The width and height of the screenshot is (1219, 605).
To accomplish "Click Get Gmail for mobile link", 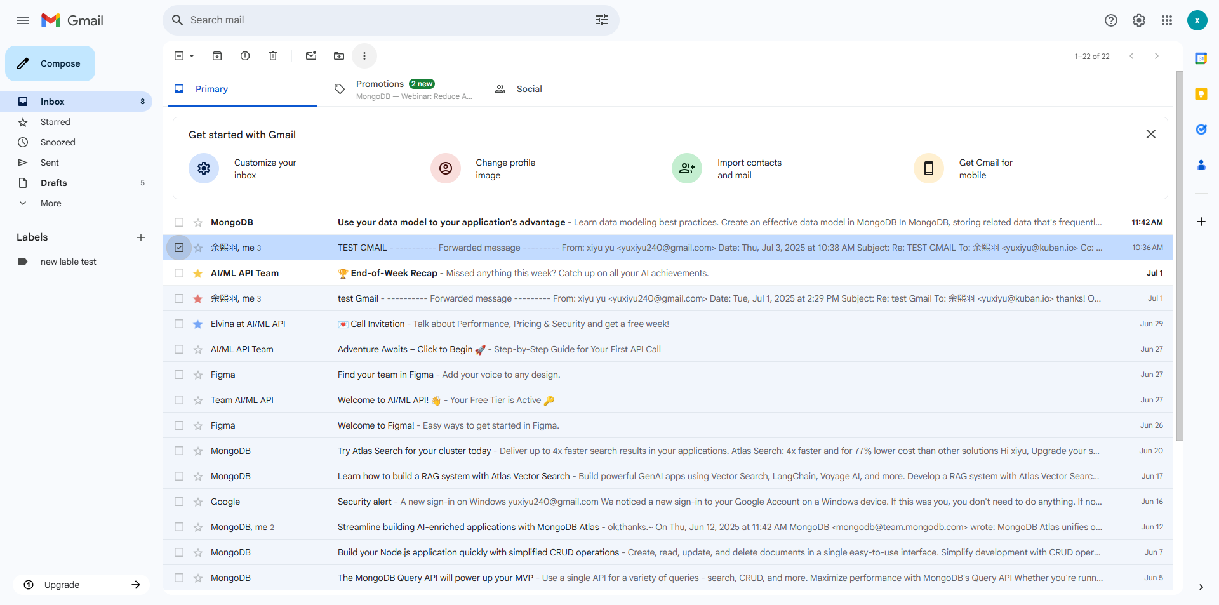I will (985, 169).
